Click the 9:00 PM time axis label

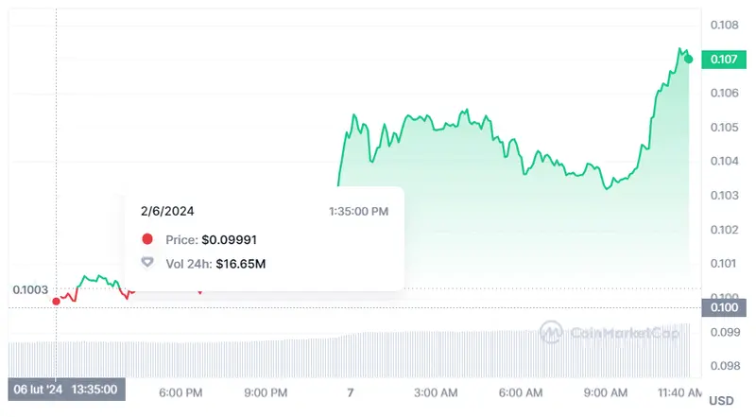266,392
